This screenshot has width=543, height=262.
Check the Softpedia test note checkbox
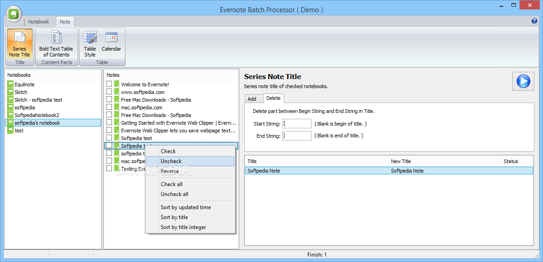pos(109,138)
